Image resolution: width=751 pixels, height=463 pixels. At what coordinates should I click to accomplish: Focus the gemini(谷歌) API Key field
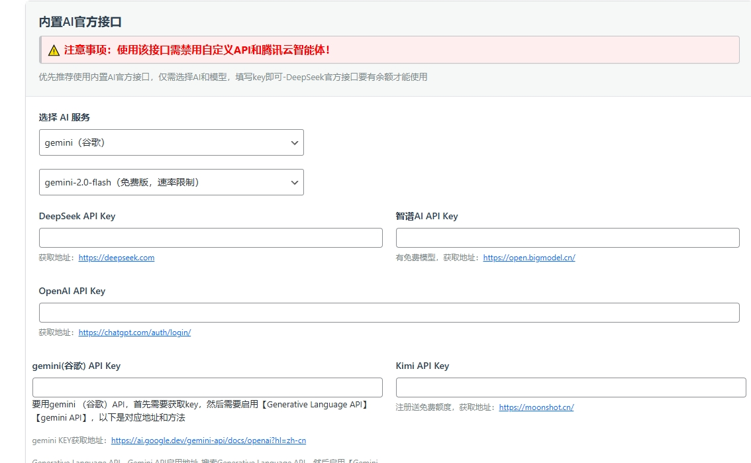click(207, 387)
